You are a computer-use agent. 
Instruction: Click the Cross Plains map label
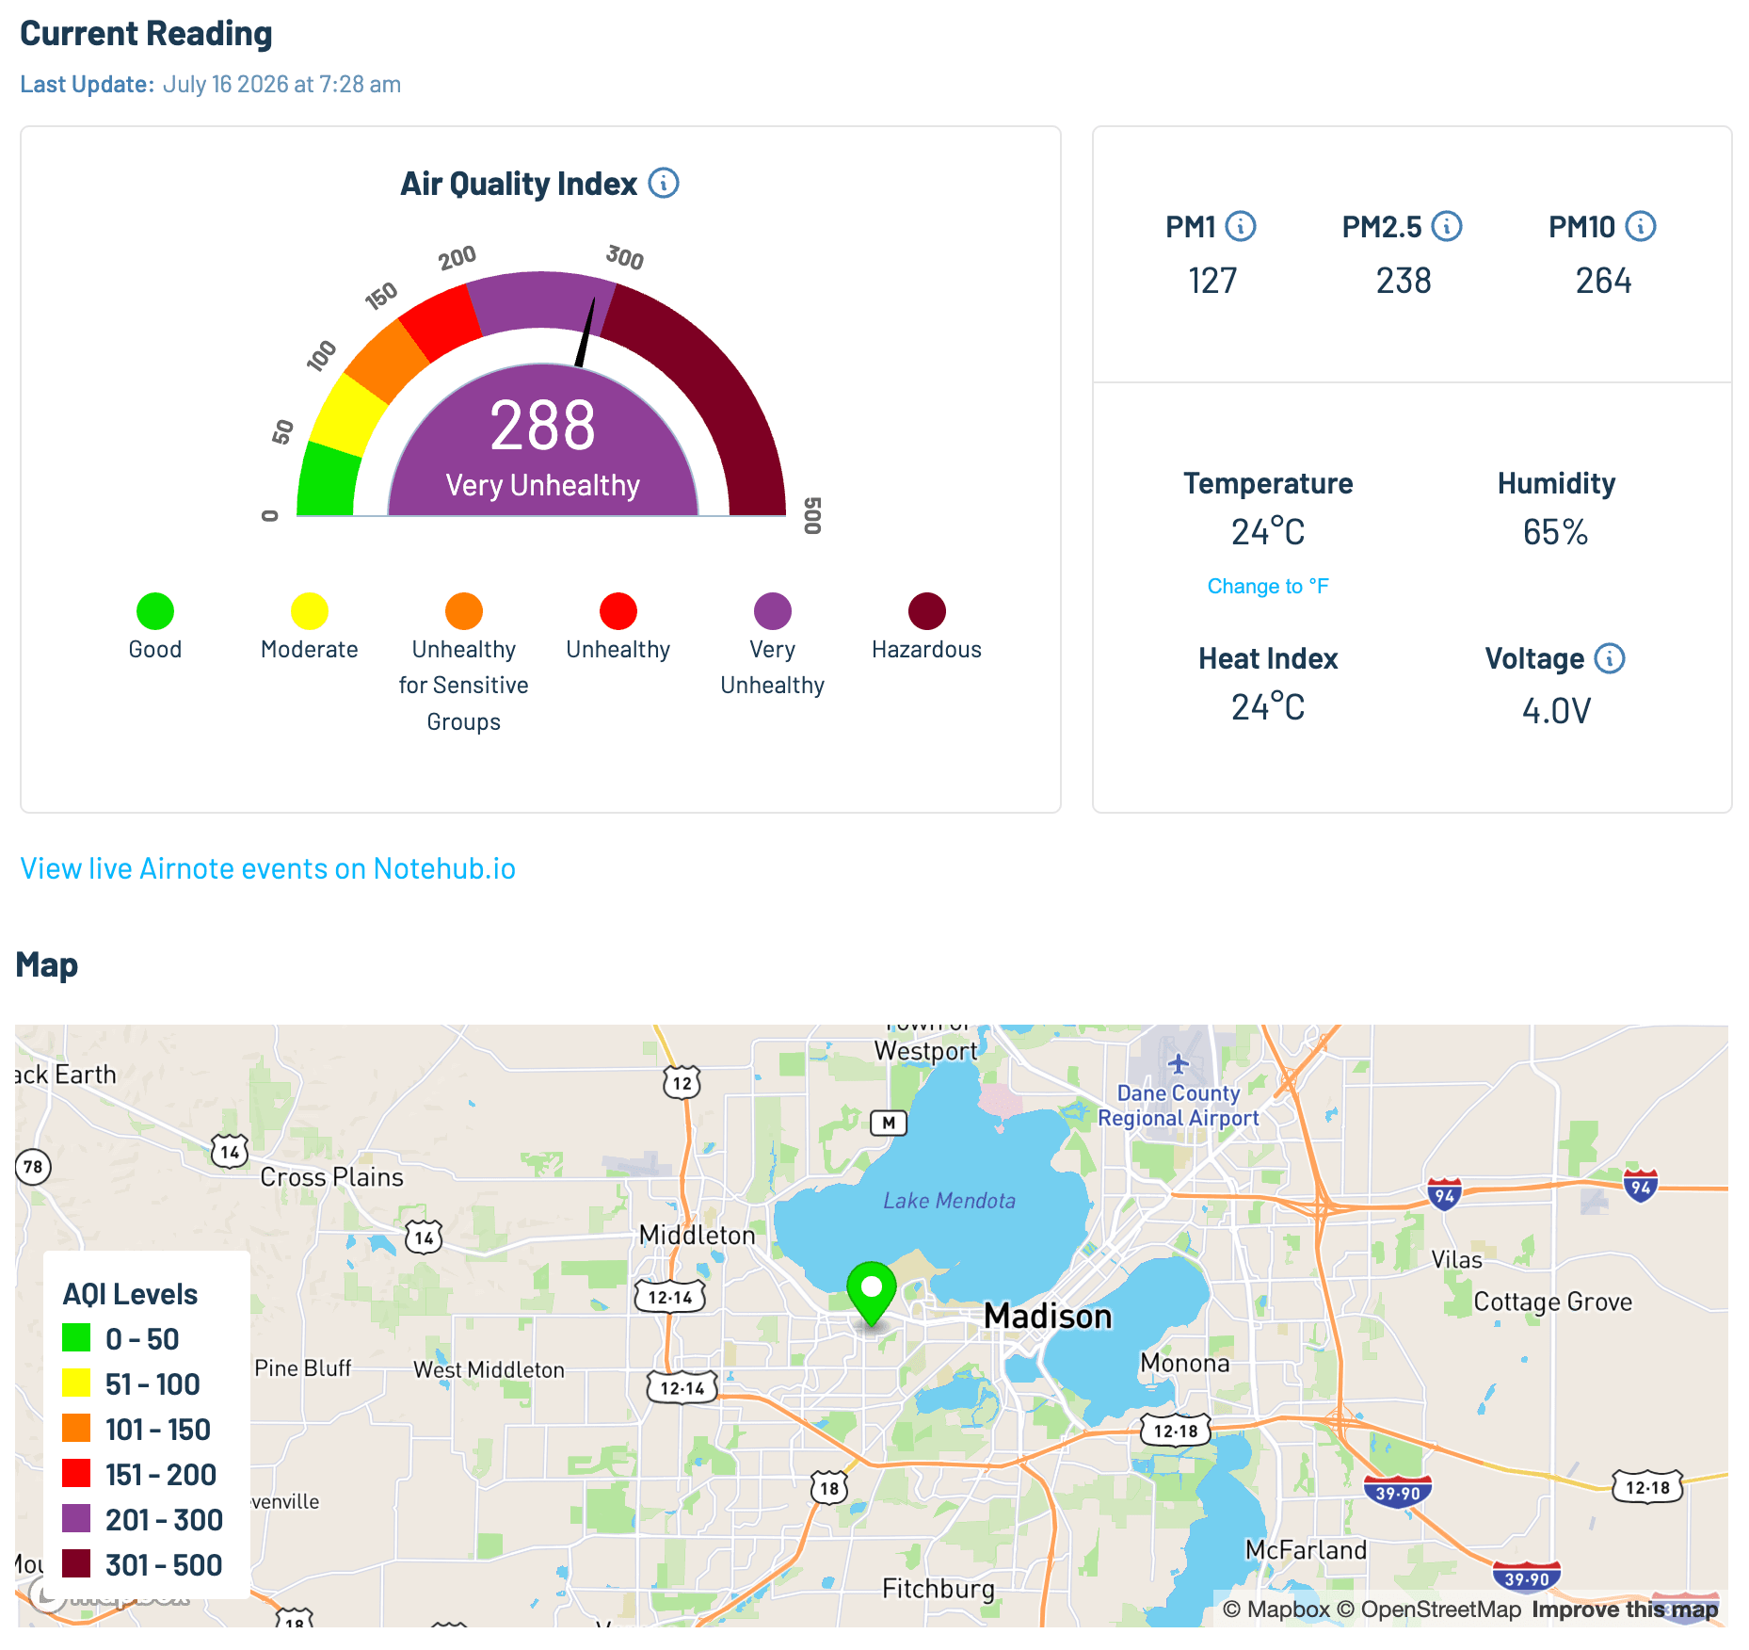[x=331, y=1176]
